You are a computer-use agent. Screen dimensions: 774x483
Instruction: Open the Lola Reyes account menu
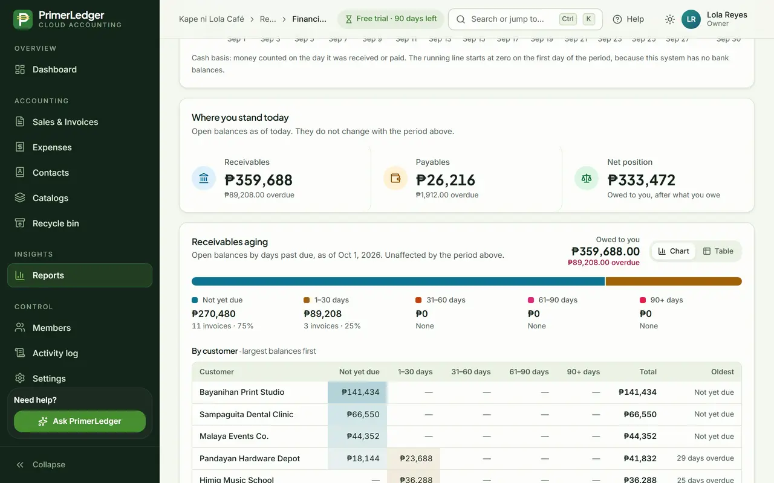(x=715, y=19)
